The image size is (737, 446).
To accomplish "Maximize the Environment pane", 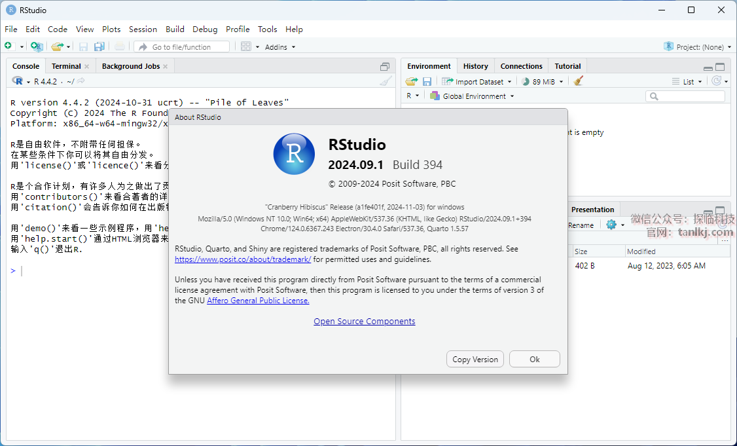I will click(x=720, y=67).
